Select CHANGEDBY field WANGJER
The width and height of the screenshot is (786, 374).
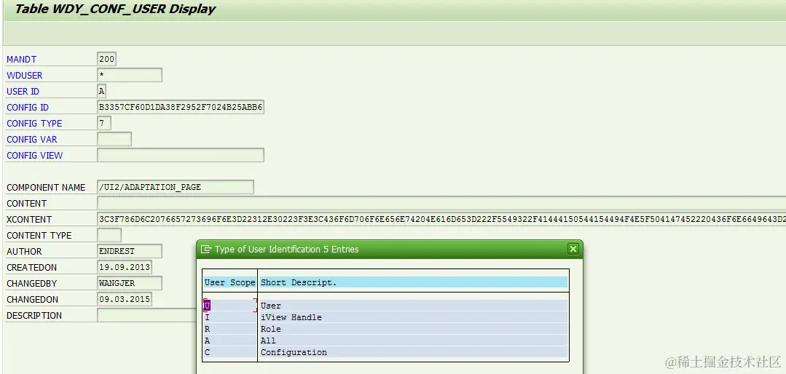[130, 283]
